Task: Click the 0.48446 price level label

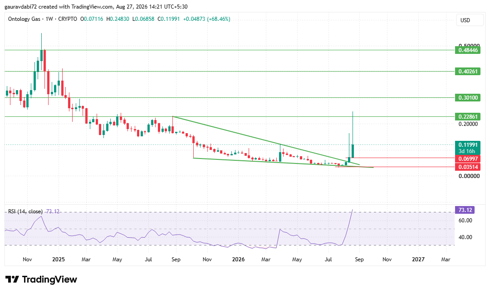Action: pos(468,50)
